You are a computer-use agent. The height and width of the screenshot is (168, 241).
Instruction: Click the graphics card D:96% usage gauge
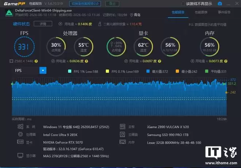(116, 47)
